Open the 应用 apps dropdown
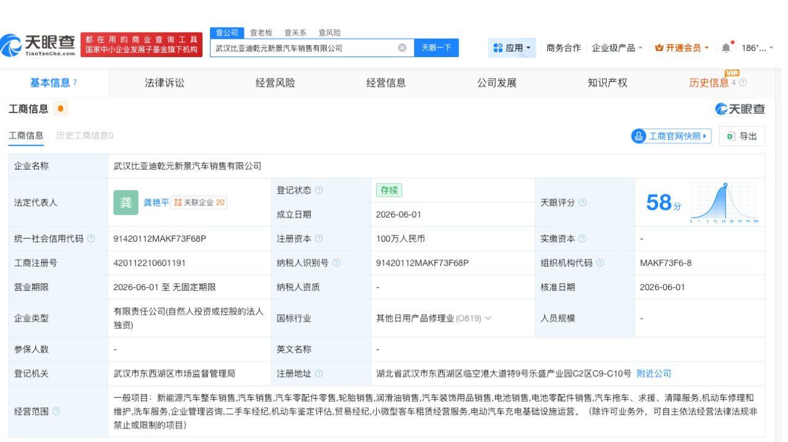The width and height of the screenshot is (788, 442). click(512, 47)
